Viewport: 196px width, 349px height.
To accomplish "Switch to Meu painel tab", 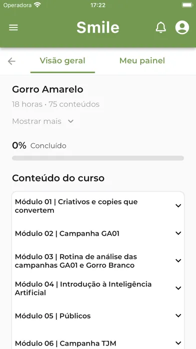I will 142,61.
